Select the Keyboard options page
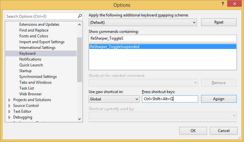Viewport: 244px width, 142px height. pyautogui.click(x=27, y=53)
